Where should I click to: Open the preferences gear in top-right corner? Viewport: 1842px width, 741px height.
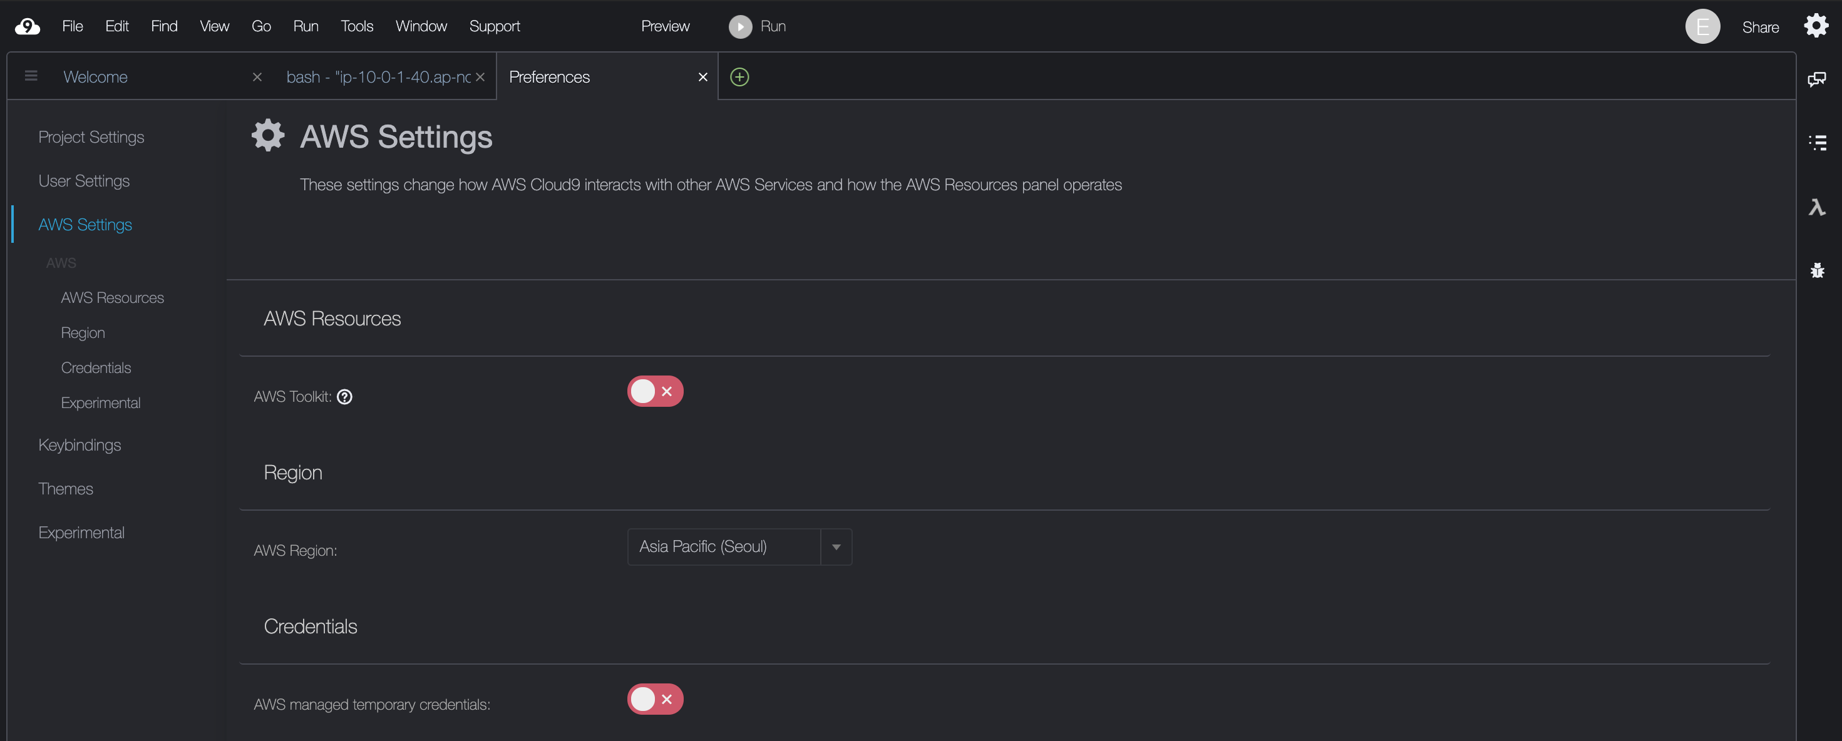1816,26
